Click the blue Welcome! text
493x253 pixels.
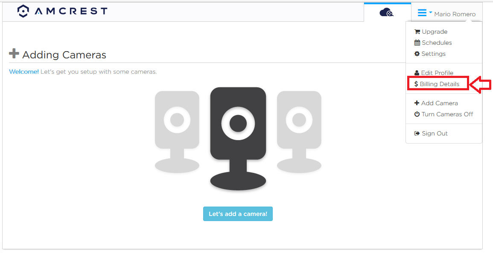24,72
